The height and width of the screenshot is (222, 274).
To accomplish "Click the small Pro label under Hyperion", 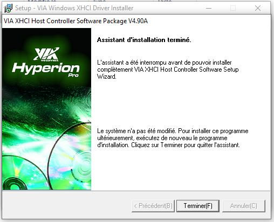I will tap(73, 75).
